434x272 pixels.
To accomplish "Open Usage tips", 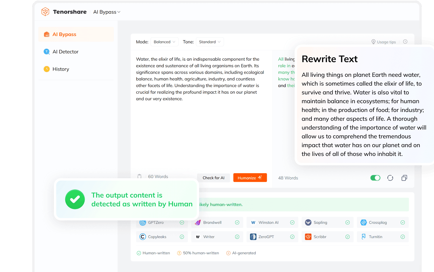I will [384, 42].
